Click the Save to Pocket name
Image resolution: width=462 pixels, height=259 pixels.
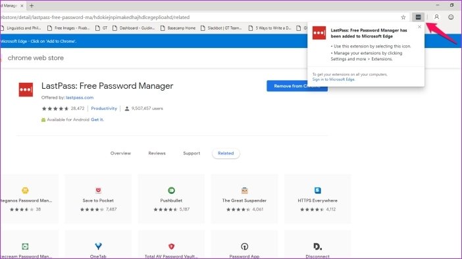pyautogui.click(x=98, y=200)
